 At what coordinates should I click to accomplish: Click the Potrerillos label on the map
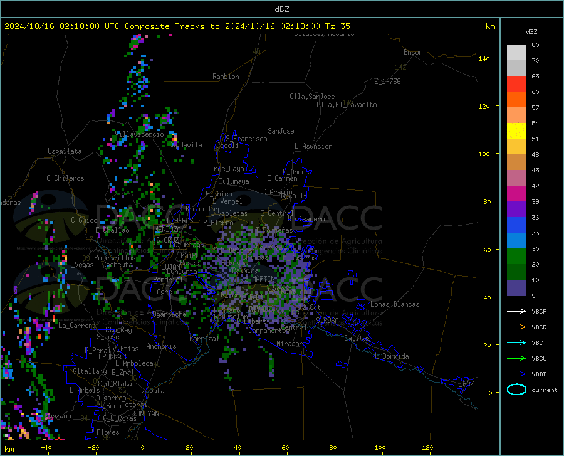[115, 258]
